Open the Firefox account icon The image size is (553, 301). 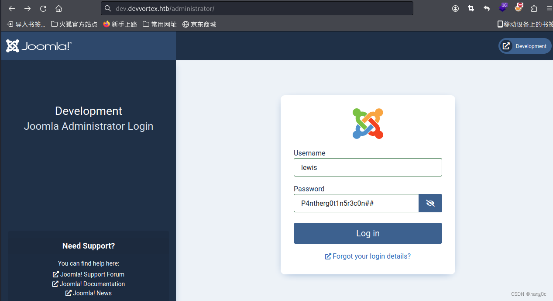pos(455,8)
